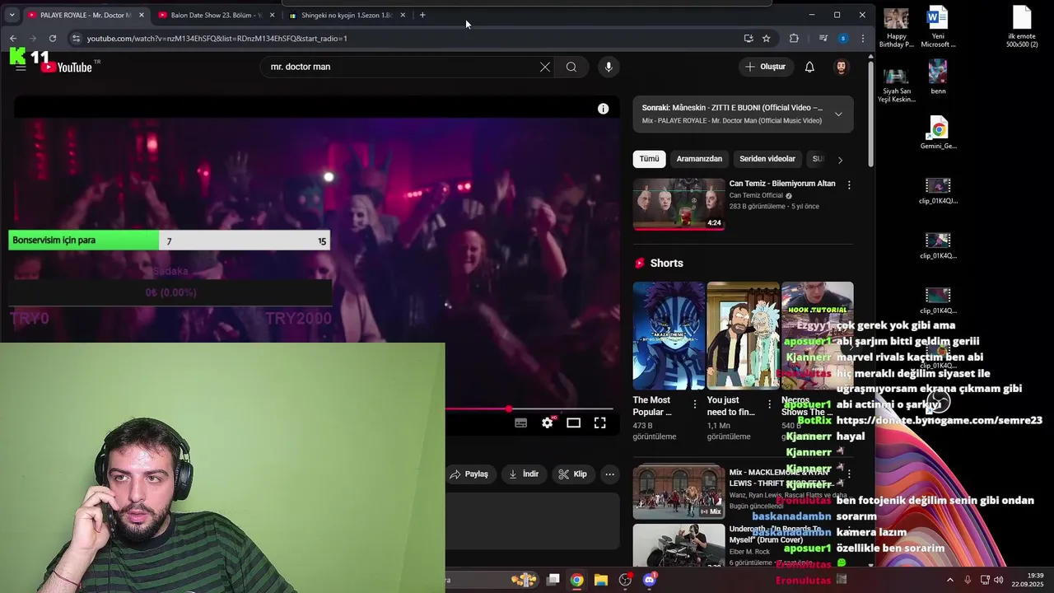This screenshot has height=593, width=1054.
Task: Select the Tümü filter chip
Action: (649, 159)
